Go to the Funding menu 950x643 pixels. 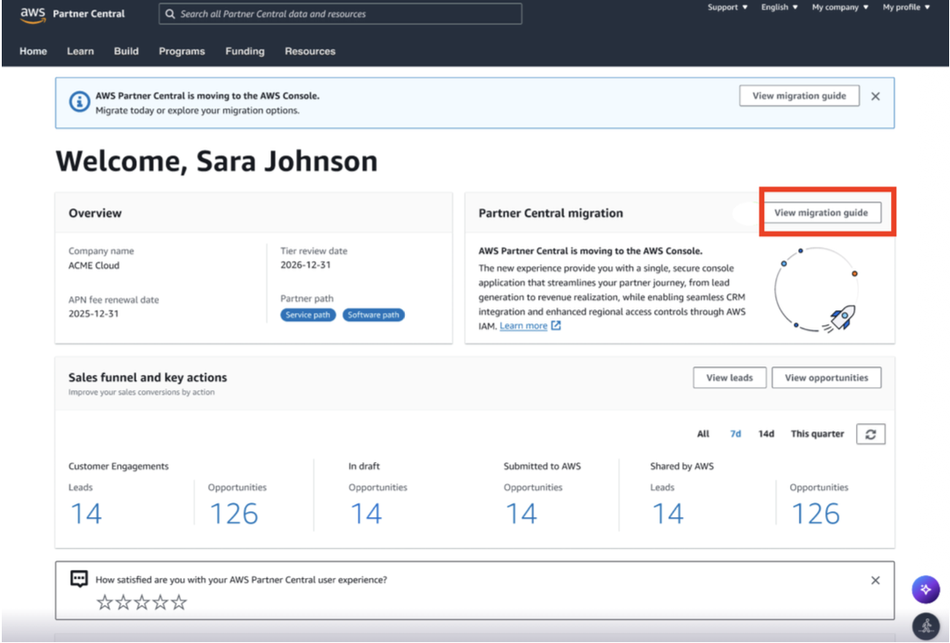(x=245, y=52)
